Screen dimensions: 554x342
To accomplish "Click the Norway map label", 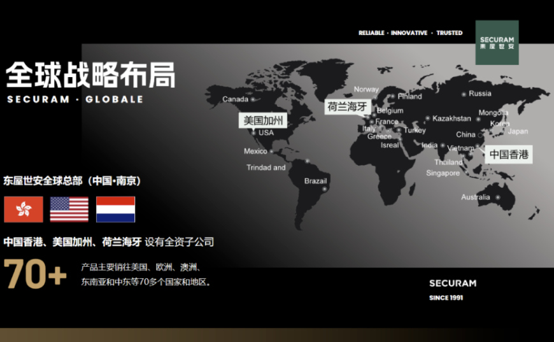I will [x=366, y=89].
